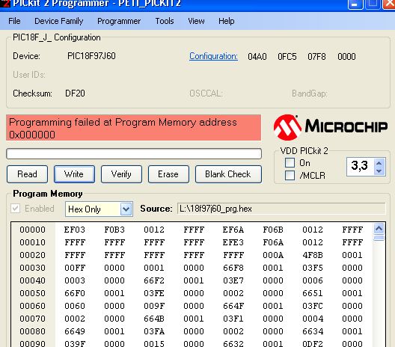The width and height of the screenshot is (395, 347).
Task: Click address label 00070
Action: tap(32, 319)
